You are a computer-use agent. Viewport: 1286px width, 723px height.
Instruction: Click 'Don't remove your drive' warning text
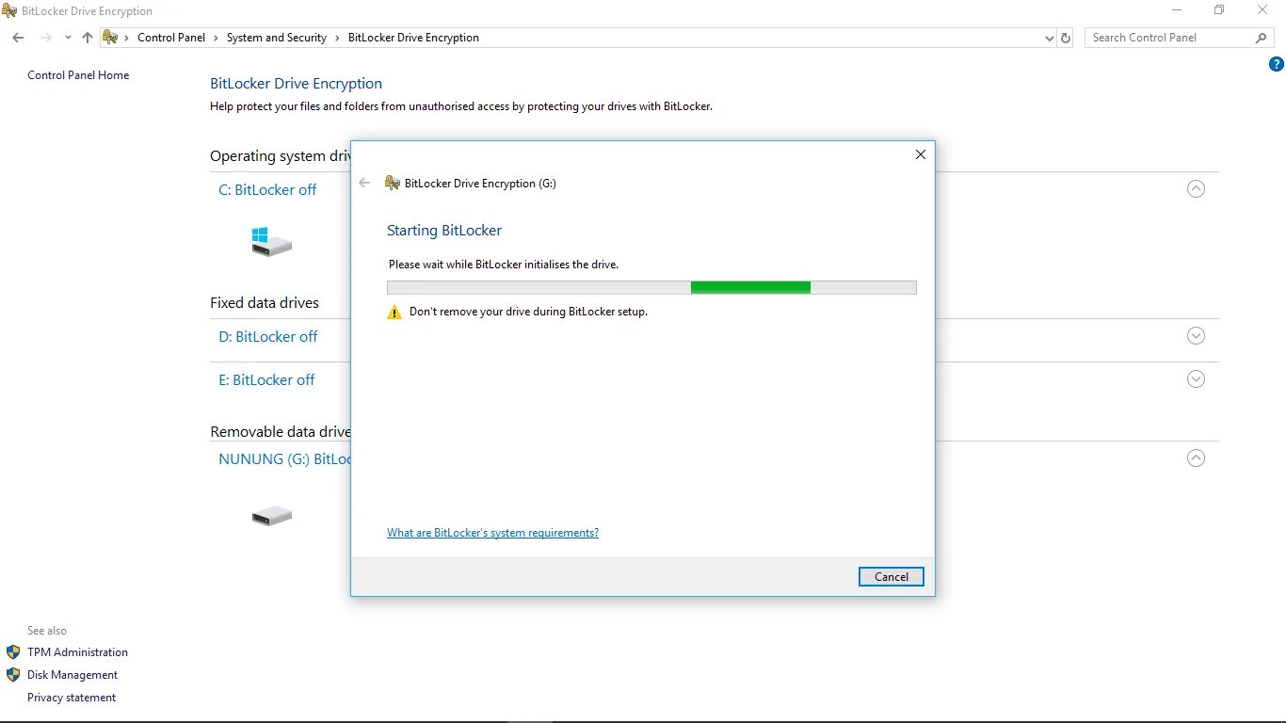coord(528,312)
